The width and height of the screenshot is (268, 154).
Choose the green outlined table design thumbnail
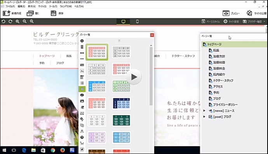121,86
